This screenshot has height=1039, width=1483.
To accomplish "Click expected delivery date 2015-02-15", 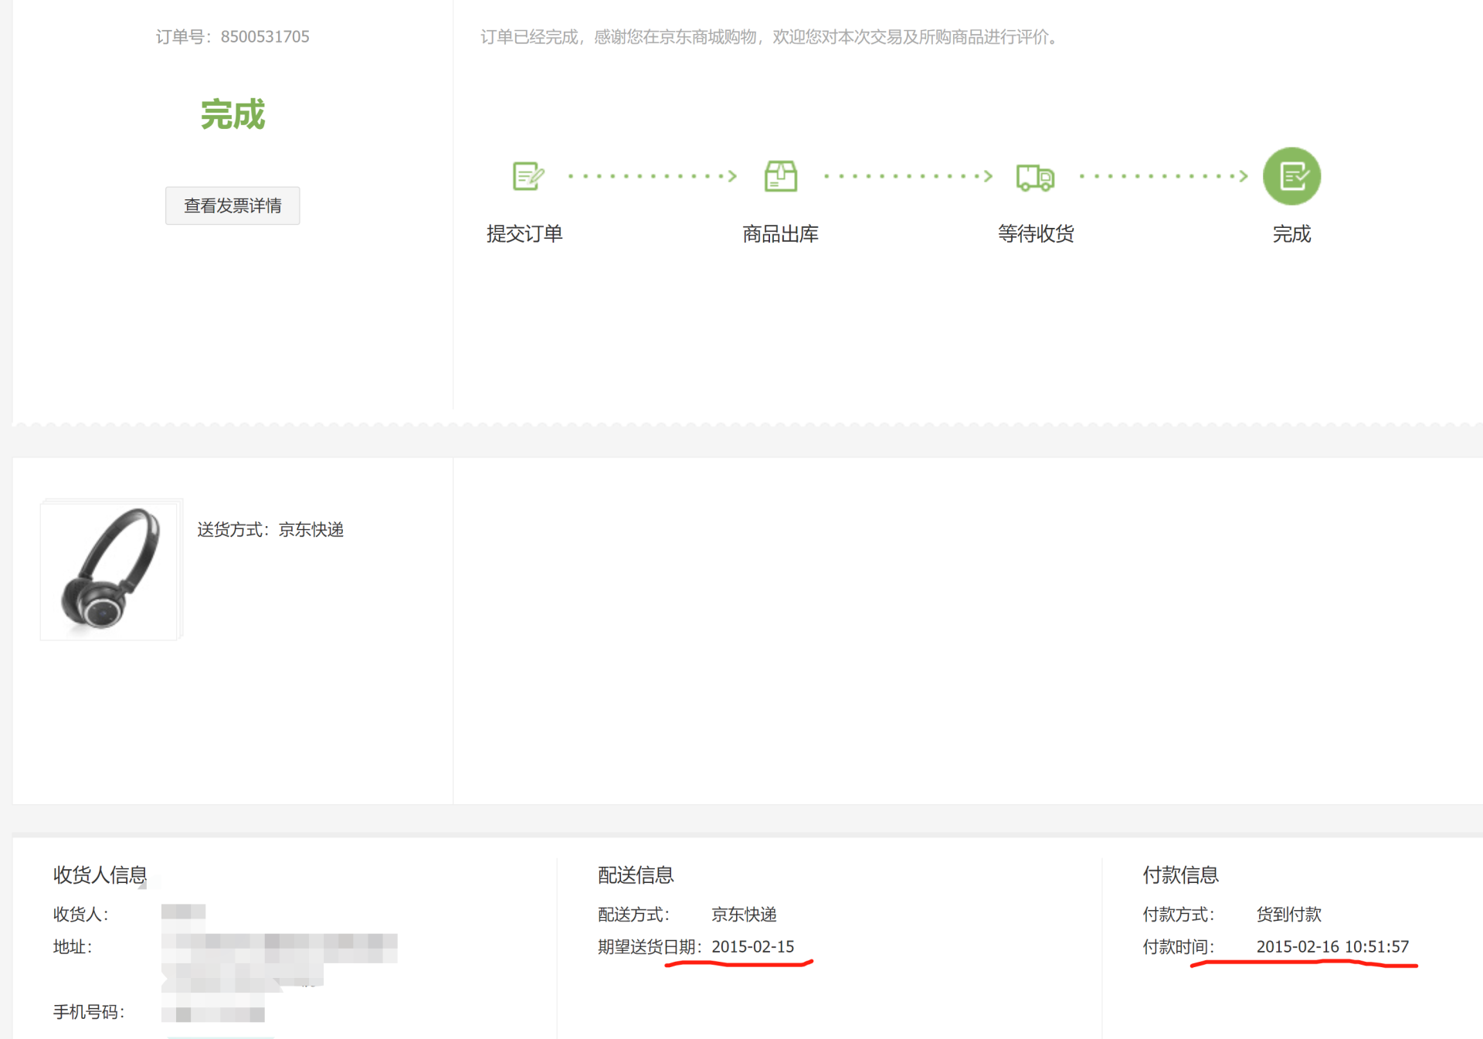I will 752,946.
